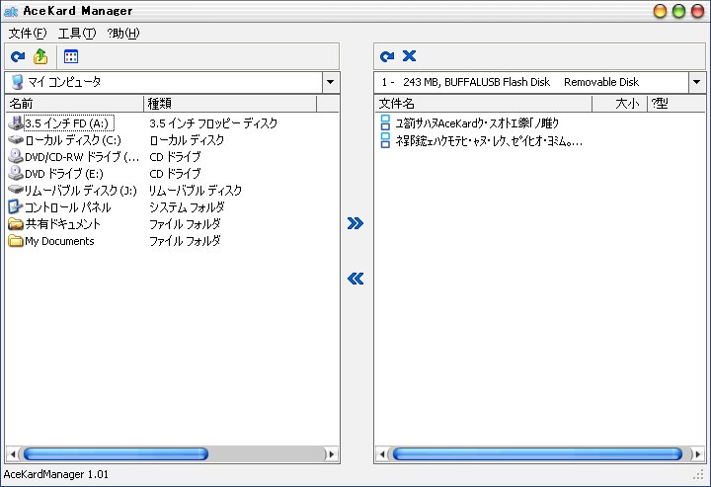
Task: Click left panel horizontal scrollbar thumb
Action: (117, 453)
